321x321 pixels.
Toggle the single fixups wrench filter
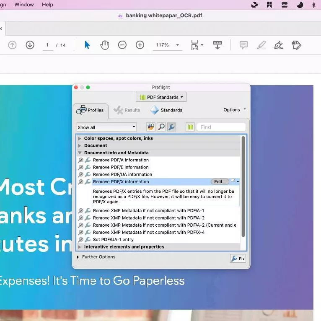pos(171,127)
